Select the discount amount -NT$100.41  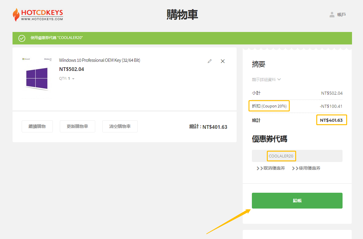pyautogui.click(x=331, y=107)
